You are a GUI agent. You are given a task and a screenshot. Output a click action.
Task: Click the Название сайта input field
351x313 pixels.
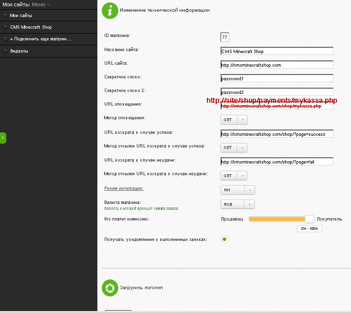pos(277,51)
